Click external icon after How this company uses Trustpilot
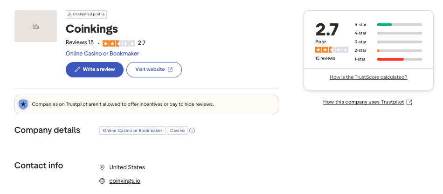The height and width of the screenshot is (194, 443). [409, 102]
